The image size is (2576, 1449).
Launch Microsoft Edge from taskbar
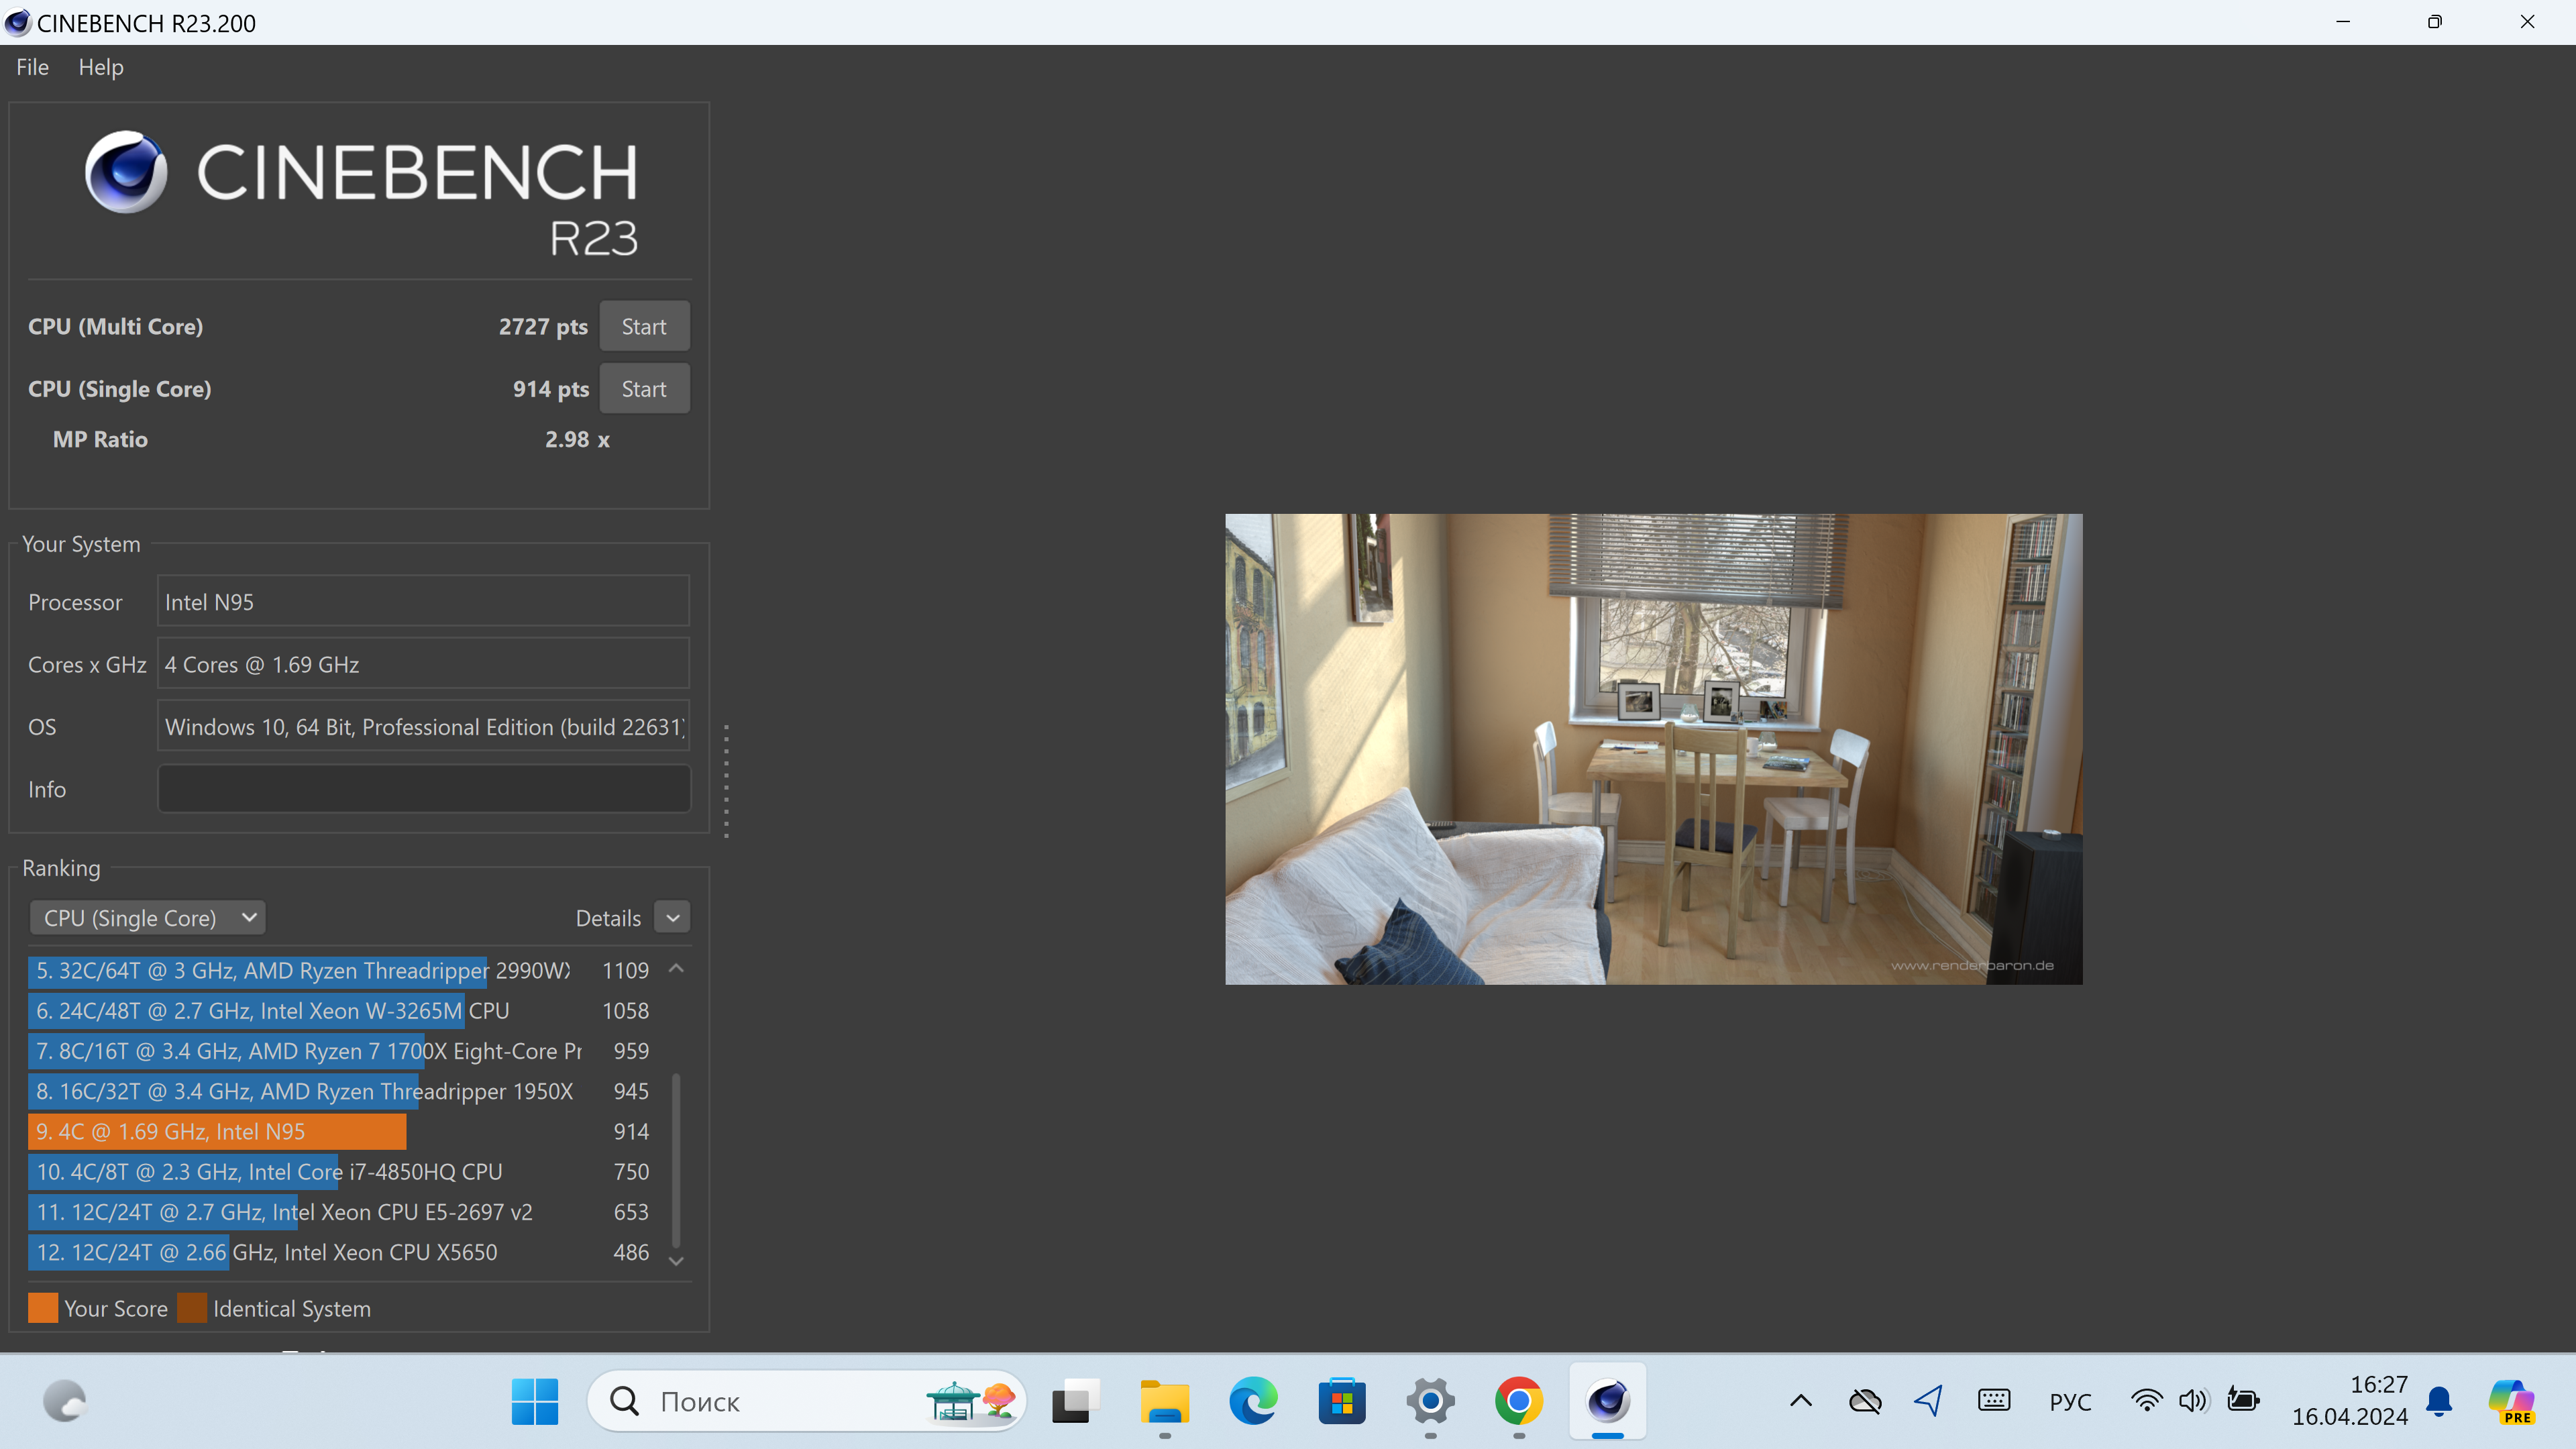[x=1253, y=1401]
